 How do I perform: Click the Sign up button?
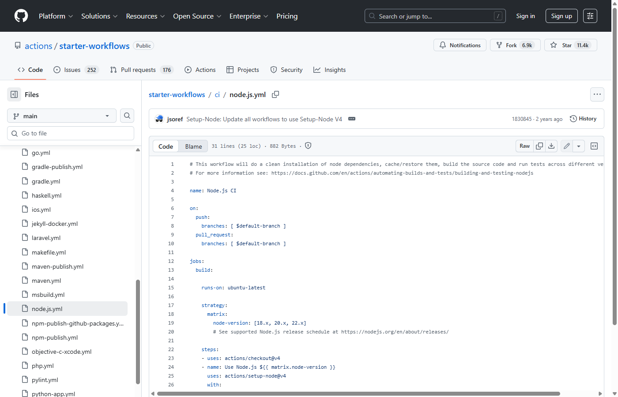click(561, 16)
